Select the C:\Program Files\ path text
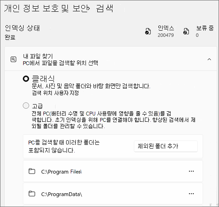Screen dimensions: 219x207 [61, 172]
